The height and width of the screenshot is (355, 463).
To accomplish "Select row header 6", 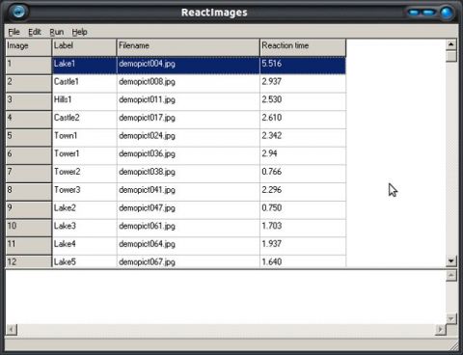I will pos(29,155).
